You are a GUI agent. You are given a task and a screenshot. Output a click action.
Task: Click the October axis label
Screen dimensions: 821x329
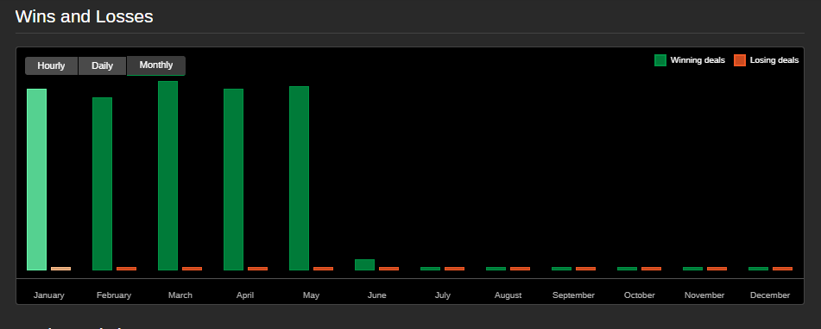click(x=640, y=295)
